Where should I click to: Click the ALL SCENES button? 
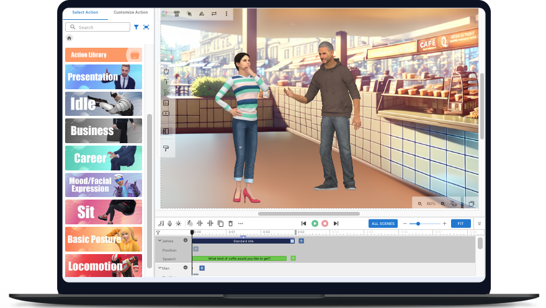tap(383, 223)
